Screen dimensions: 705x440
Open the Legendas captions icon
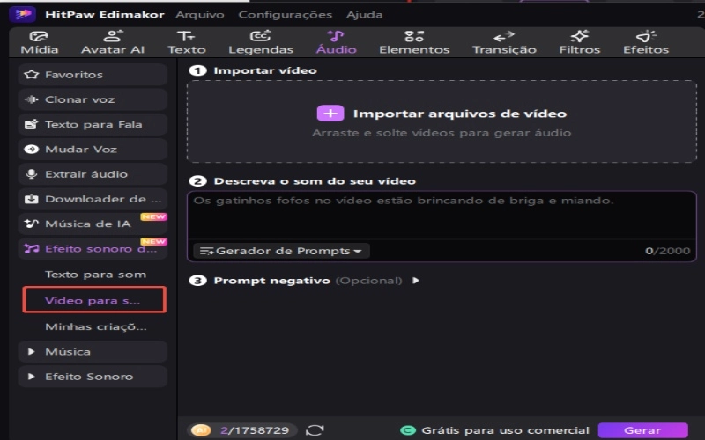[260, 36]
